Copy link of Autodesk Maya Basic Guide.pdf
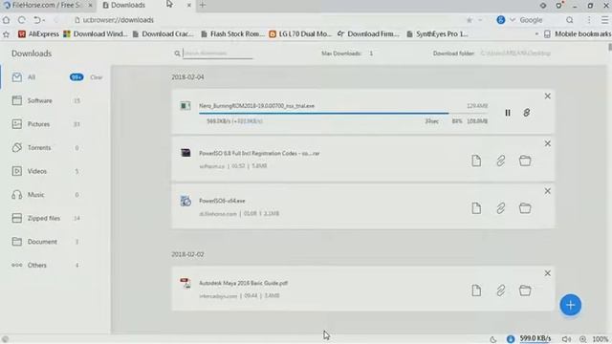Viewport: 612px width, 344px height. [x=501, y=290]
